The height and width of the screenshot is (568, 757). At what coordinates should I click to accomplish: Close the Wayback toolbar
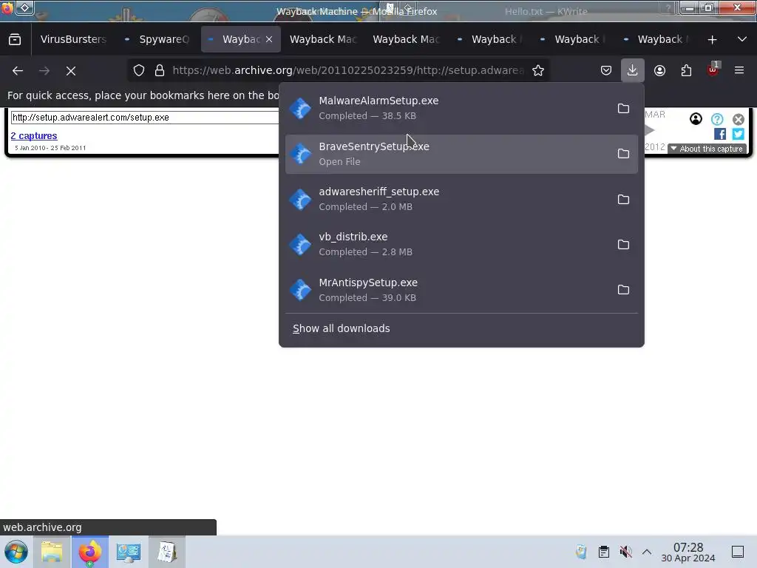point(739,119)
